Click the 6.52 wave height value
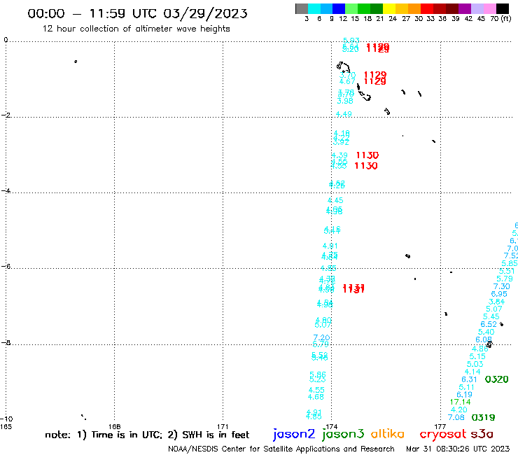Screen dimensions: 518x455 coord(489,325)
